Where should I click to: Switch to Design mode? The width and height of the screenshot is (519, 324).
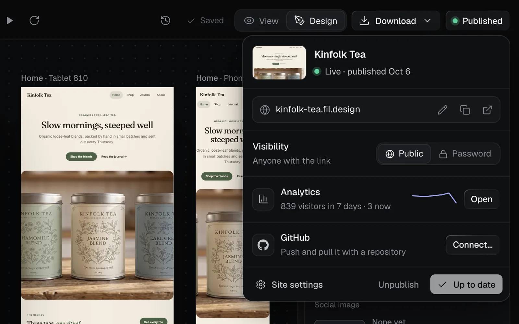click(x=316, y=21)
